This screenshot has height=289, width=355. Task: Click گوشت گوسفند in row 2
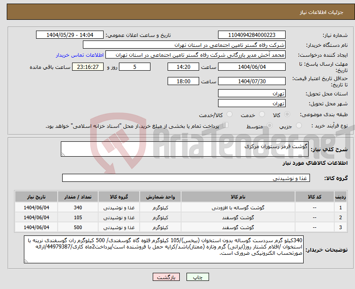coord(238,217)
